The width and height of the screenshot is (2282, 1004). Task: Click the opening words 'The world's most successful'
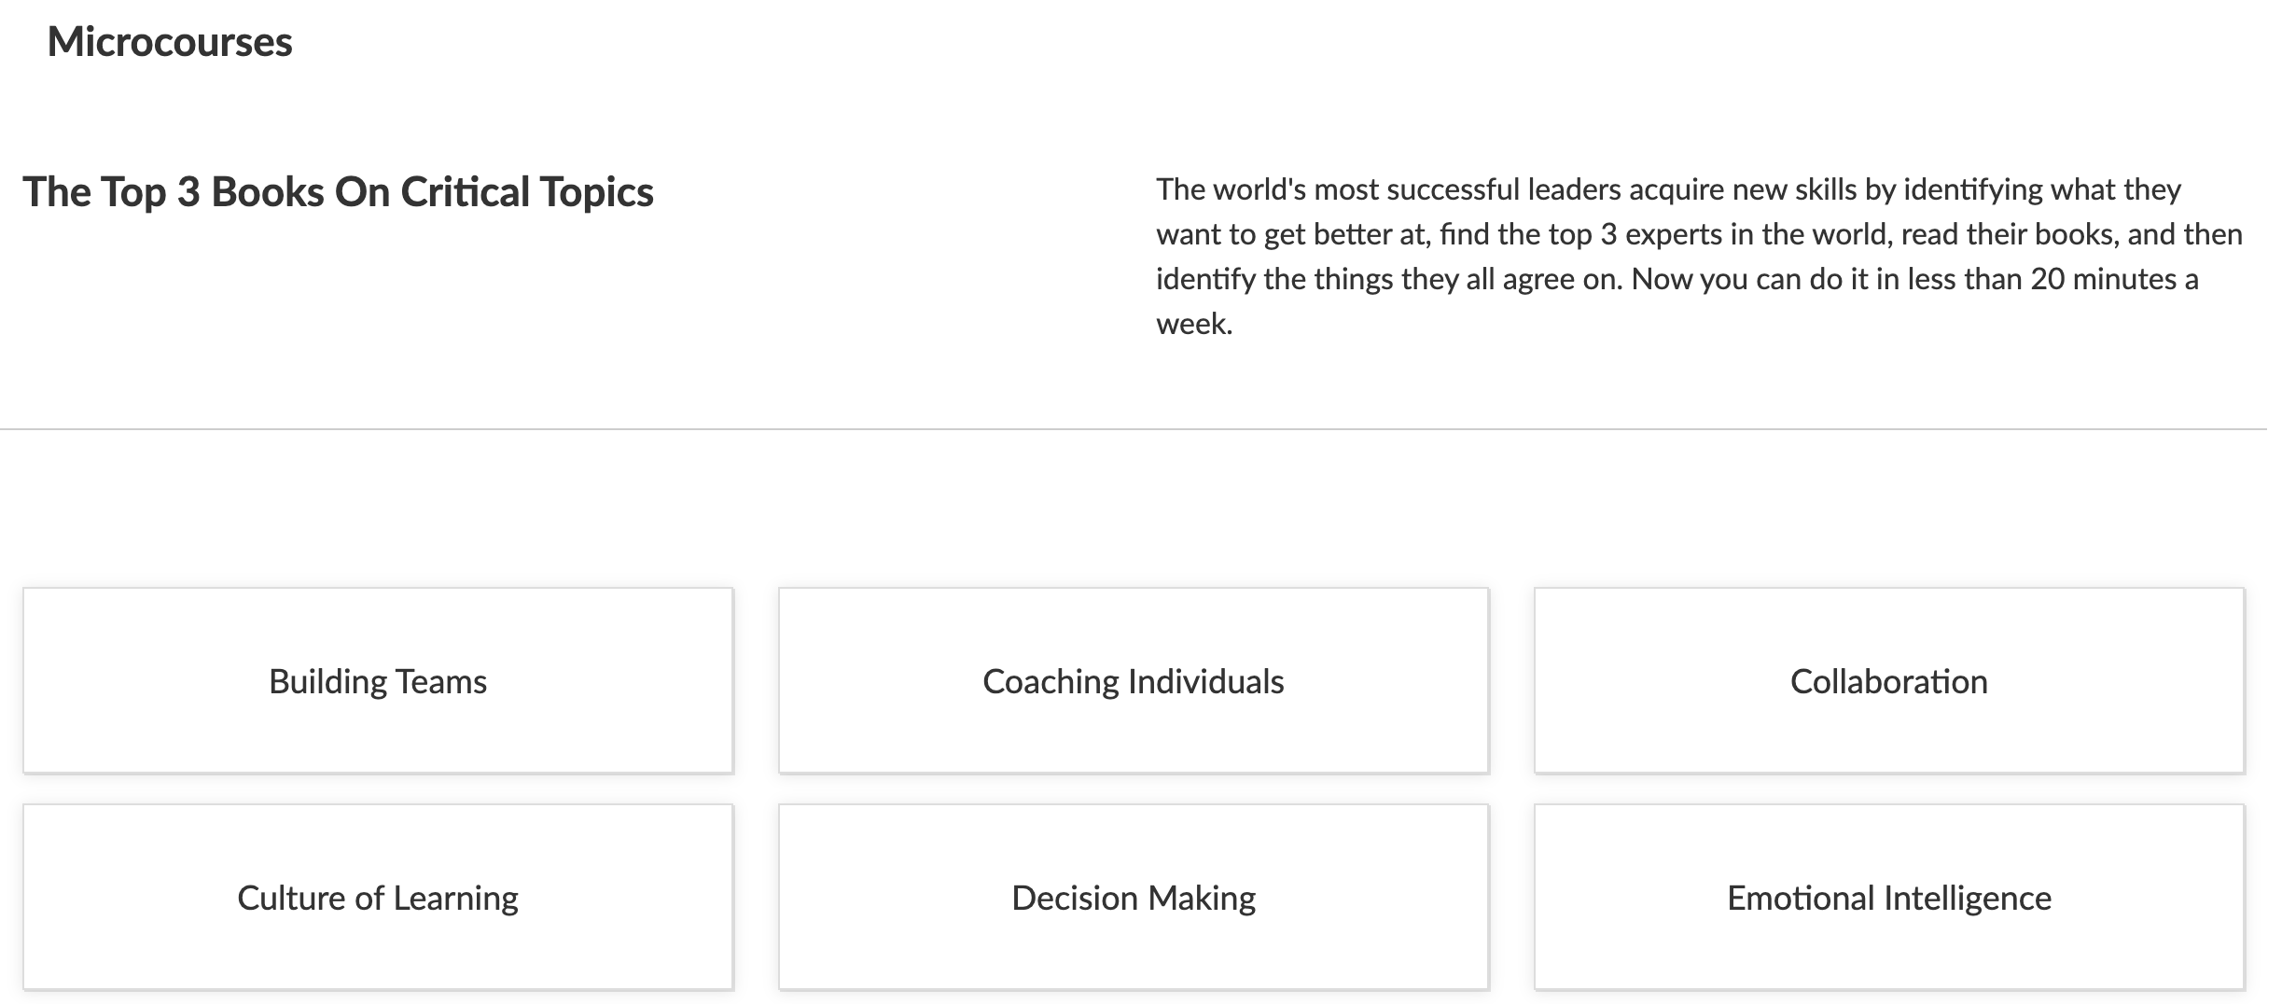point(1338,189)
